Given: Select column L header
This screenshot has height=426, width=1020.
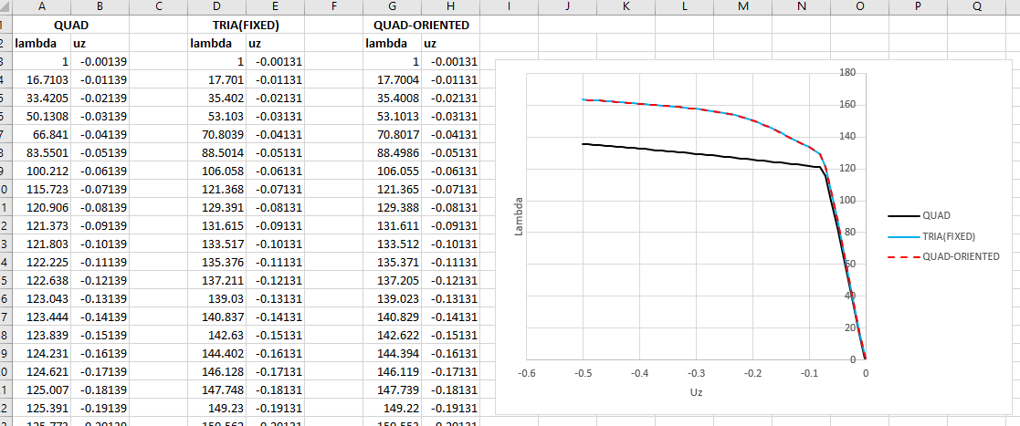Looking at the screenshot, I should [684, 6].
